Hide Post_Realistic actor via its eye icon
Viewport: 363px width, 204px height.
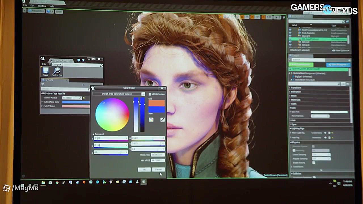(290, 33)
